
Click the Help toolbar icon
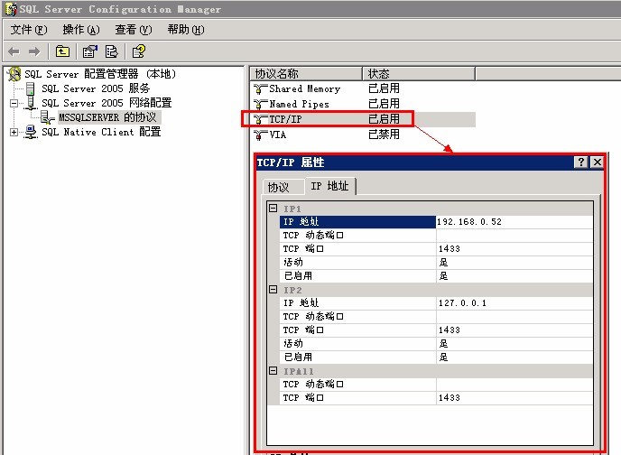tap(138, 51)
